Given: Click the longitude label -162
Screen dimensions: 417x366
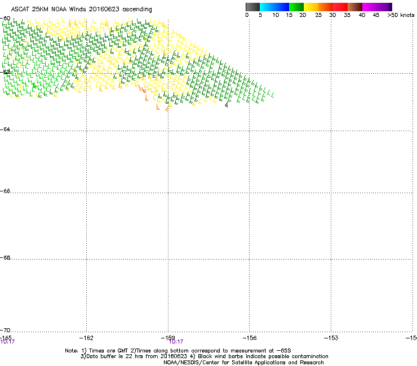Looking at the screenshot, I should pos(86,338).
